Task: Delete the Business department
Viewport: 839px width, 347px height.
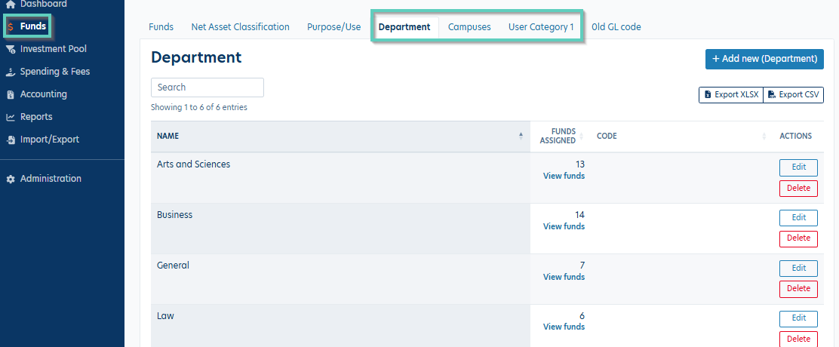Action: pyautogui.click(x=798, y=238)
